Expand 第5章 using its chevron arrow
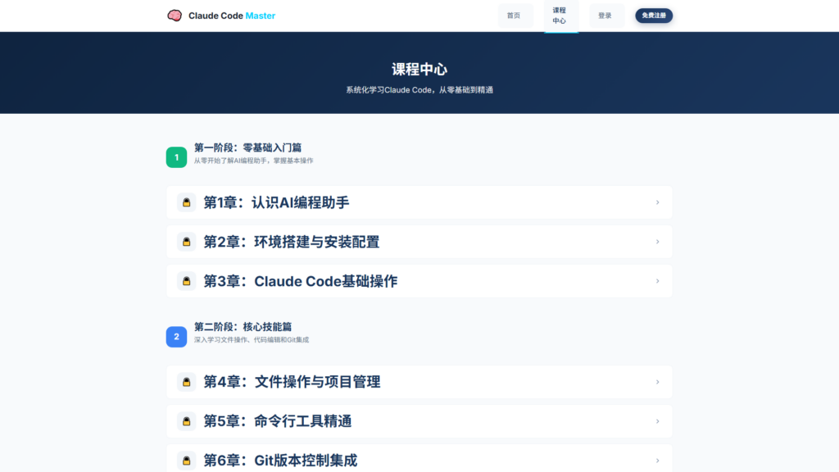The height and width of the screenshot is (472, 839). click(x=658, y=421)
